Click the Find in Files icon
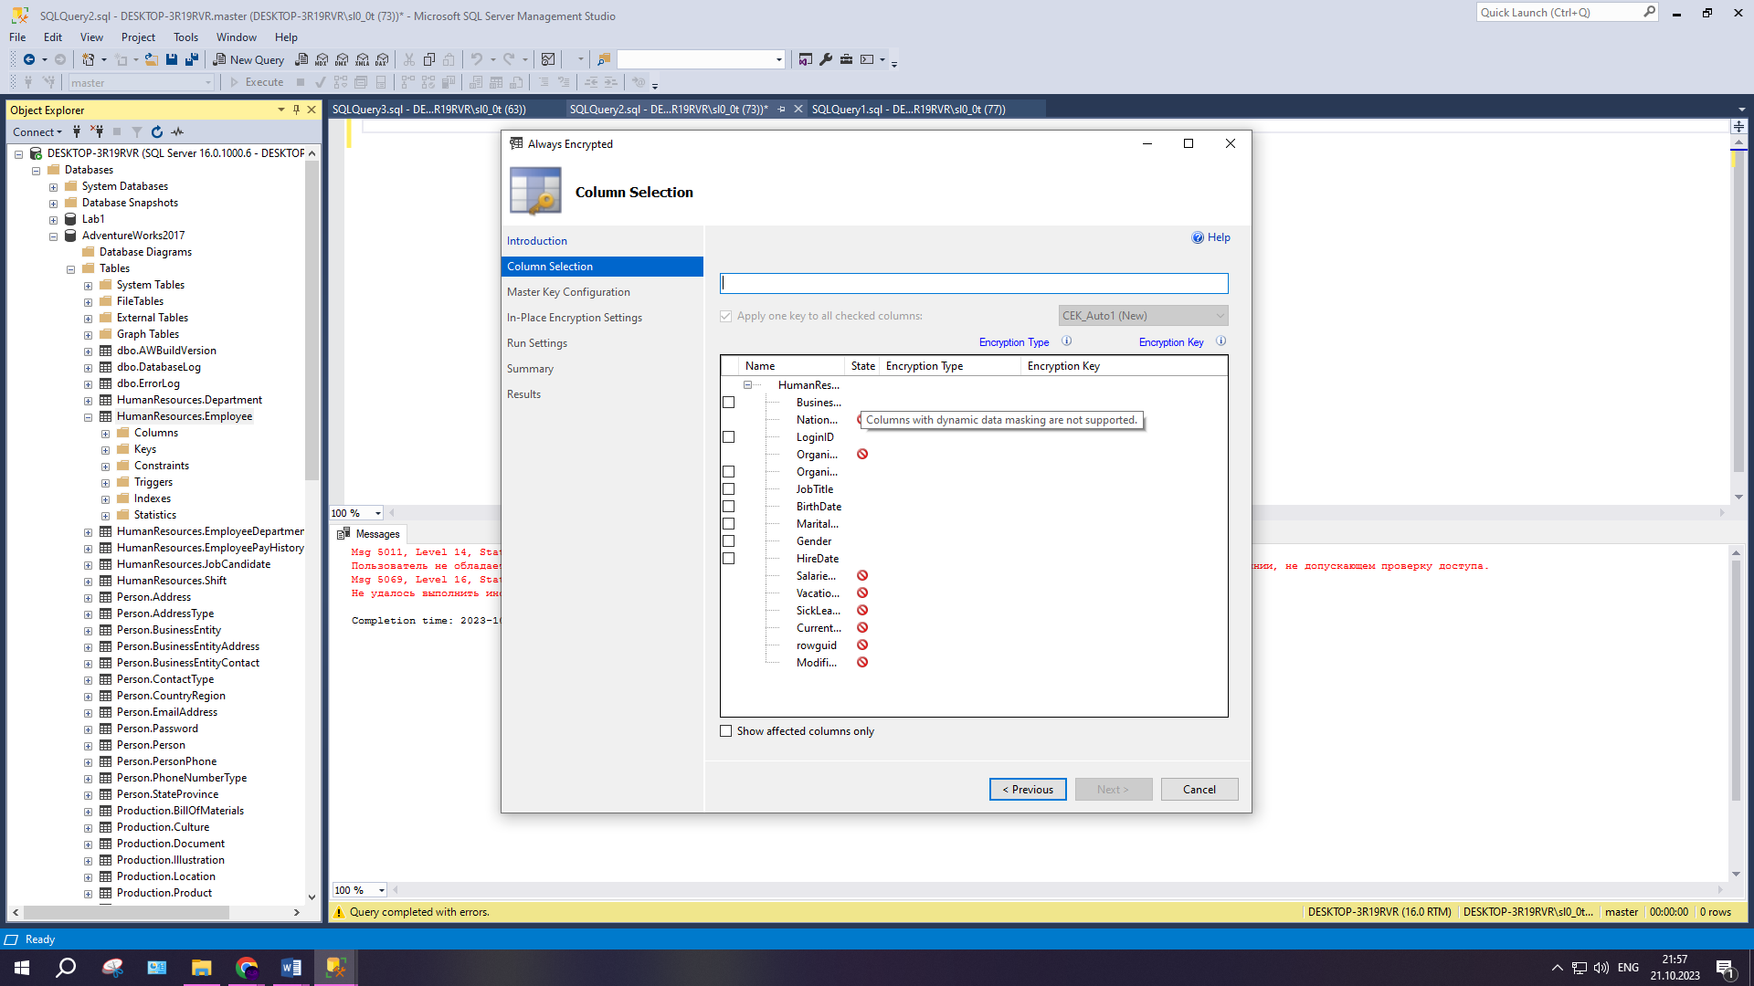The width and height of the screenshot is (1754, 986). pos(603,59)
